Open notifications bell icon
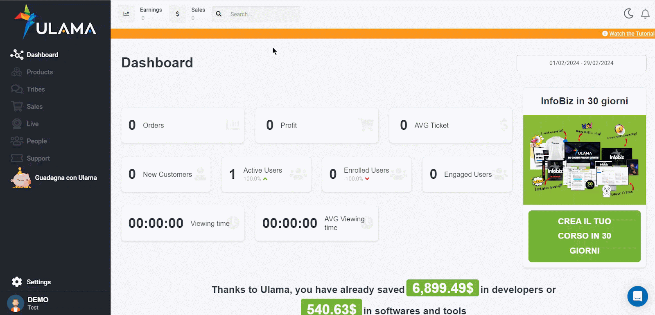The width and height of the screenshot is (655, 315). coord(645,14)
